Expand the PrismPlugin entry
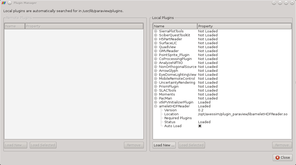The image size is (296, 165). [x=156, y=86]
